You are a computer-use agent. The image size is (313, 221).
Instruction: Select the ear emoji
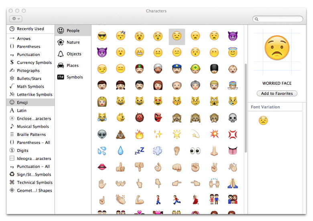(x=177, y=151)
